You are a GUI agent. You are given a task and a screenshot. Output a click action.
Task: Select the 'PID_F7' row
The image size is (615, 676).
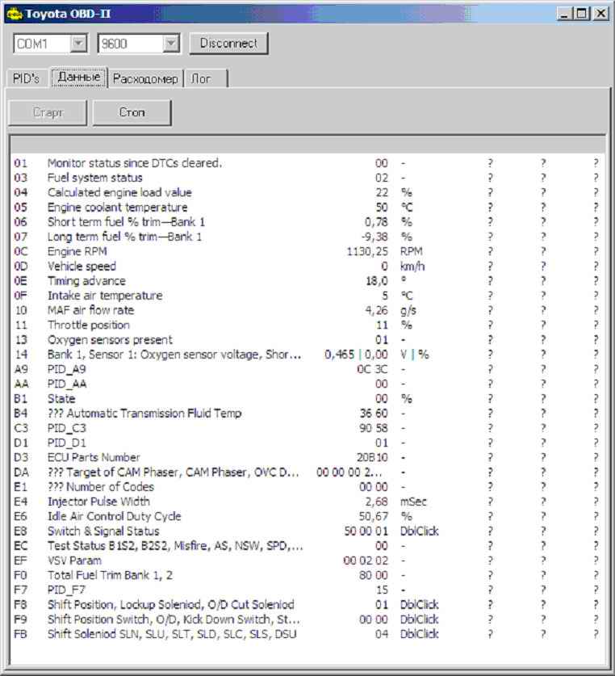[307, 590]
